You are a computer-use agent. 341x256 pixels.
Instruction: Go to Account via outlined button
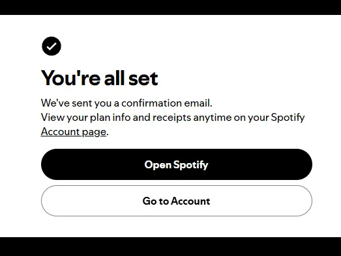177,201
